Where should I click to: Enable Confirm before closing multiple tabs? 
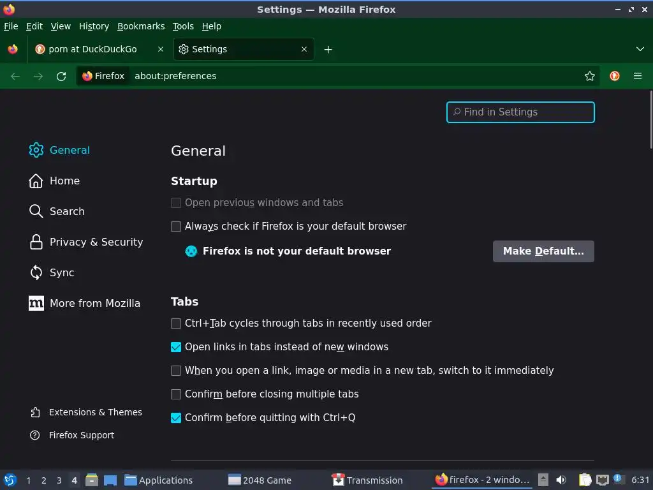(176, 394)
